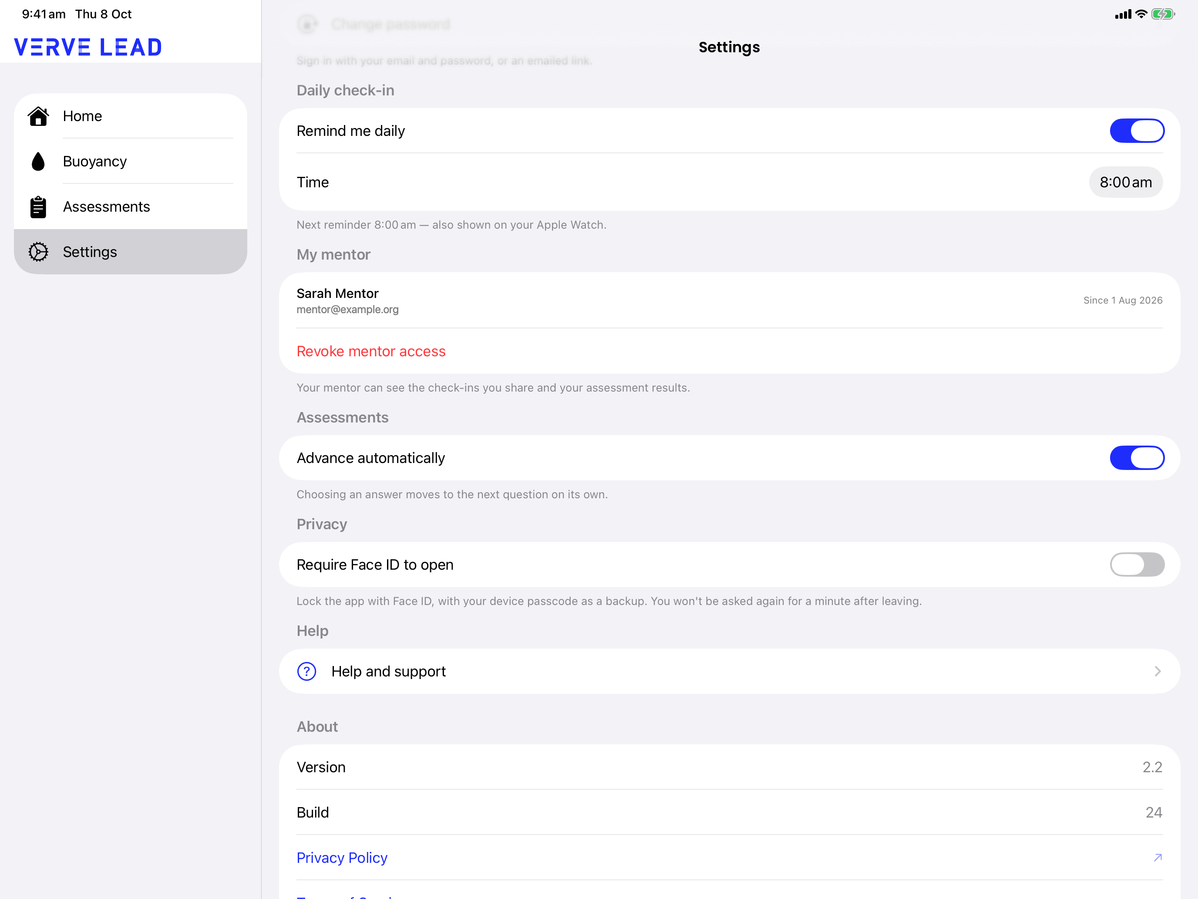Image resolution: width=1198 pixels, height=899 pixels.
Task: Click the About section header
Action: click(x=317, y=727)
